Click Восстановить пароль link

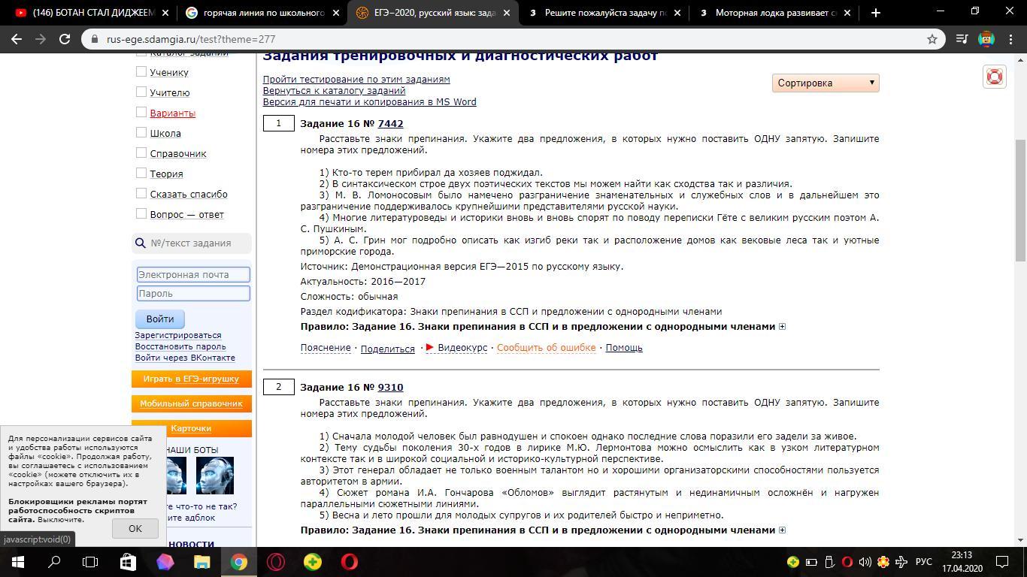[180, 346]
